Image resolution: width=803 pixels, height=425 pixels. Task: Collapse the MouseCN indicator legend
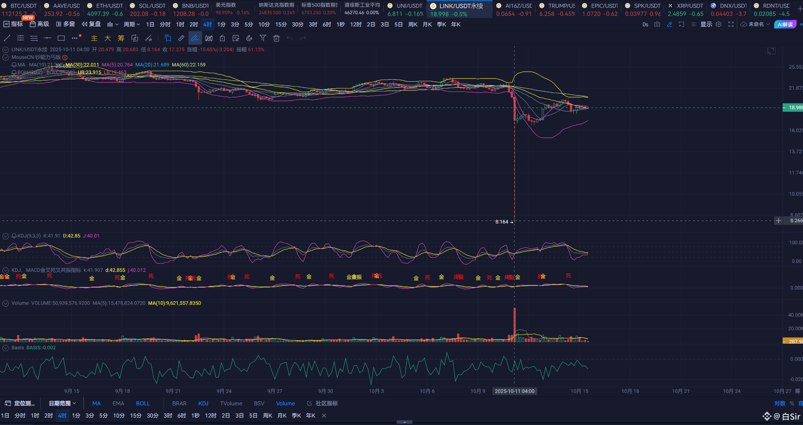(x=5, y=57)
